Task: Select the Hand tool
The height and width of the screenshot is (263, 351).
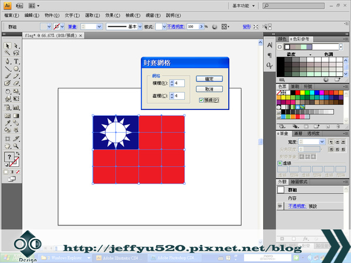Action: point(8,146)
